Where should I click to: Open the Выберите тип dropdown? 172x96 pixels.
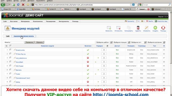[x=138, y=42]
